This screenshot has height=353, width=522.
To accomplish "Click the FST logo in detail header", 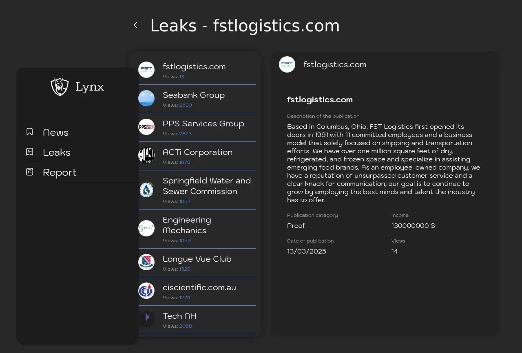I will click(287, 64).
